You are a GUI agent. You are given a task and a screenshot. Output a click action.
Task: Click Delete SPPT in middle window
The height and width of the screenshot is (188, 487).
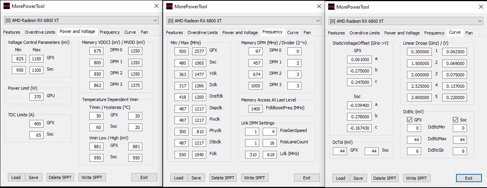pyautogui.click(x=223, y=178)
